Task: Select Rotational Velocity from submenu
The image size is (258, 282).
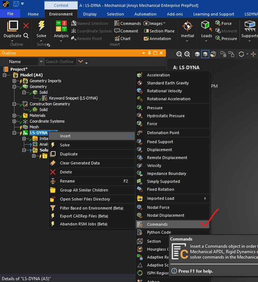Action: tap(172, 91)
